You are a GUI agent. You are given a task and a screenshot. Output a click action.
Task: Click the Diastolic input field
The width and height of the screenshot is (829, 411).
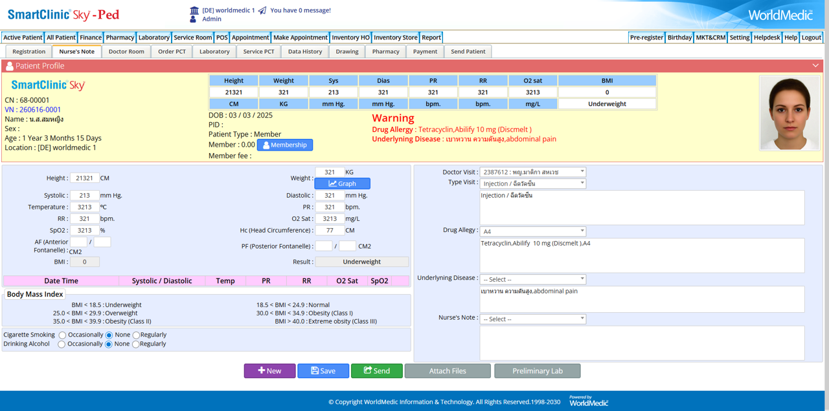[330, 196]
